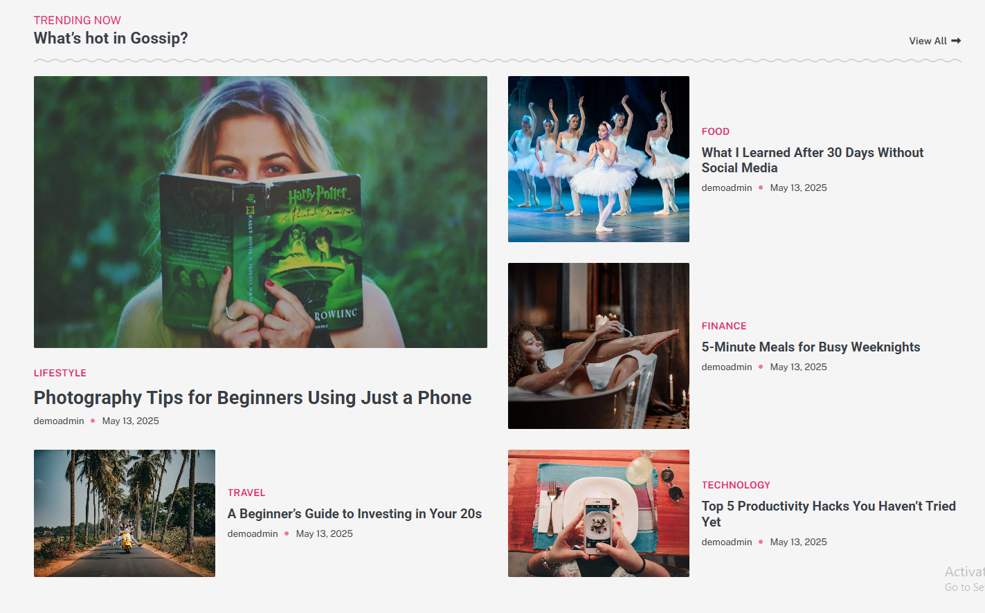Viewport: 985px width, 613px height.
Task: Click demoadmin author under the Technology article
Action: tap(726, 542)
